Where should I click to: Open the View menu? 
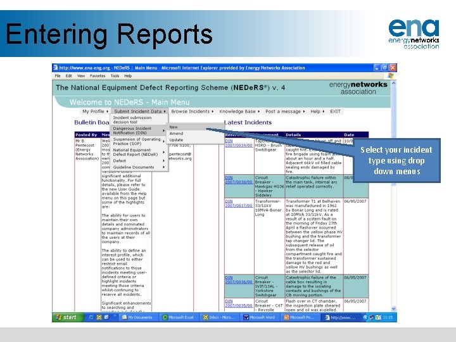point(81,76)
